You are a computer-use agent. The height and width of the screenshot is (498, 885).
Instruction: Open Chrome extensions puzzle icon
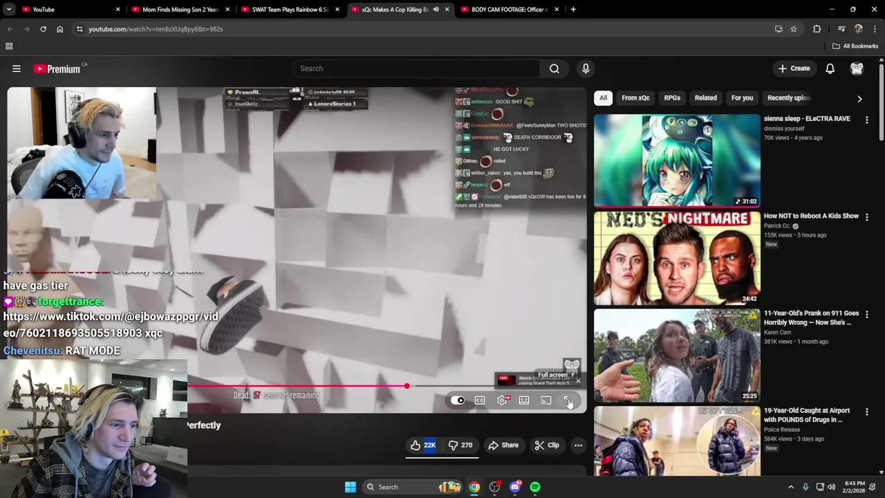tap(817, 29)
